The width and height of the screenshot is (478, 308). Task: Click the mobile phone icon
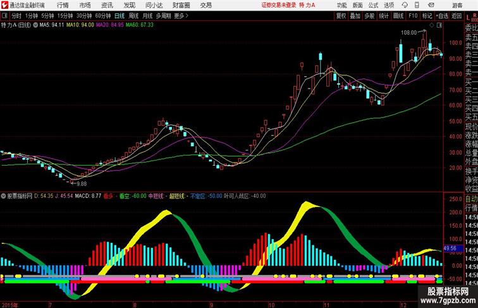point(417,5)
